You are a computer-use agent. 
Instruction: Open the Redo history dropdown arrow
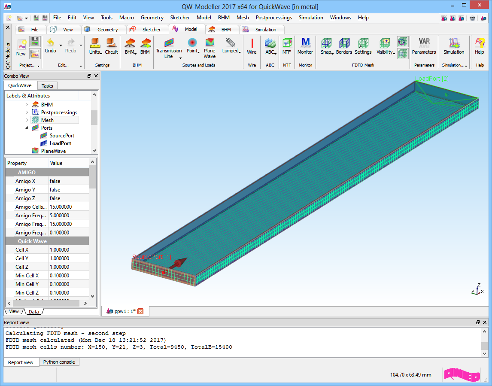pyautogui.click(x=81, y=45)
